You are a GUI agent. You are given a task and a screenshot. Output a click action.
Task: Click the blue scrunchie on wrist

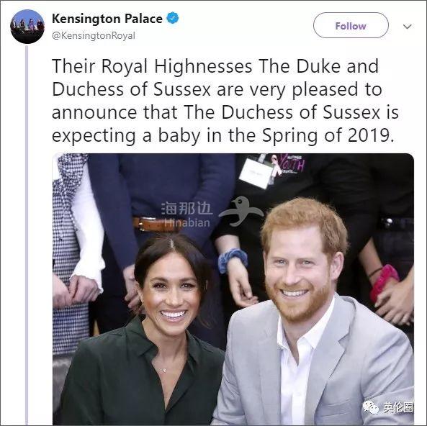[x=233, y=260]
